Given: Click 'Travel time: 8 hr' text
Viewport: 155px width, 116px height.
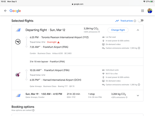Looking at the screenshot, I should coord(37,42).
